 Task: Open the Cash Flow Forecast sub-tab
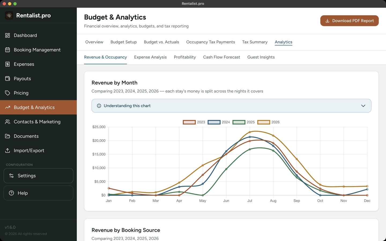tap(221, 57)
